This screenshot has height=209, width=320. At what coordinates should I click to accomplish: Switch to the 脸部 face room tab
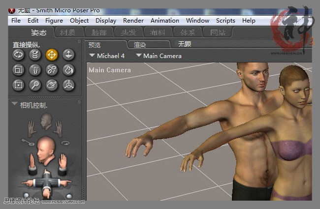(x=99, y=32)
